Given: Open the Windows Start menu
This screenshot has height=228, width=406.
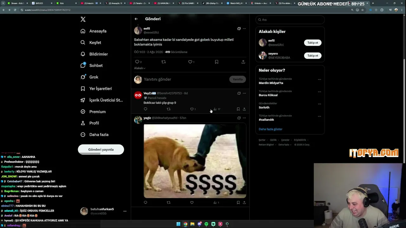Looking at the screenshot, I should click(x=179, y=224).
